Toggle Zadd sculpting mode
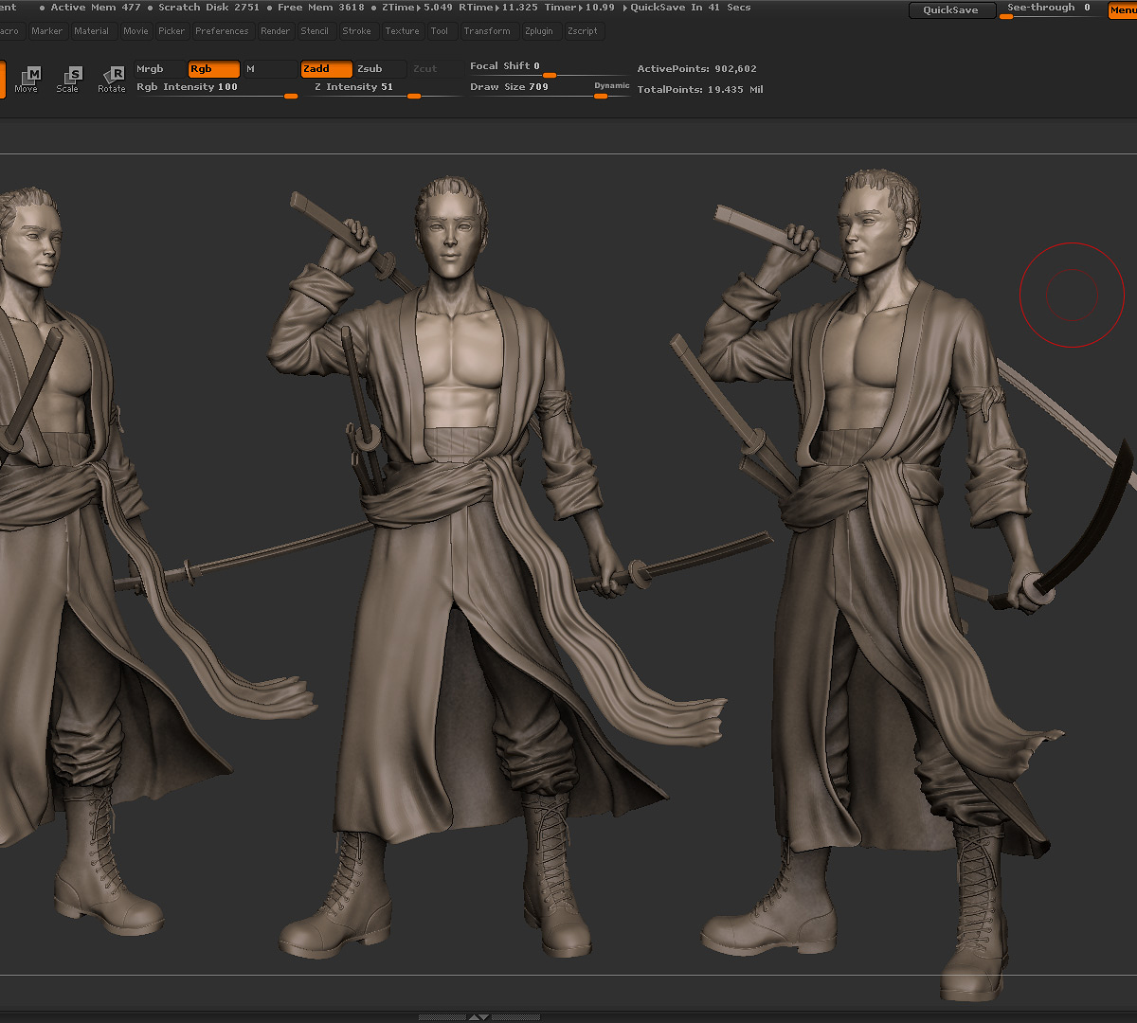 tap(326, 69)
